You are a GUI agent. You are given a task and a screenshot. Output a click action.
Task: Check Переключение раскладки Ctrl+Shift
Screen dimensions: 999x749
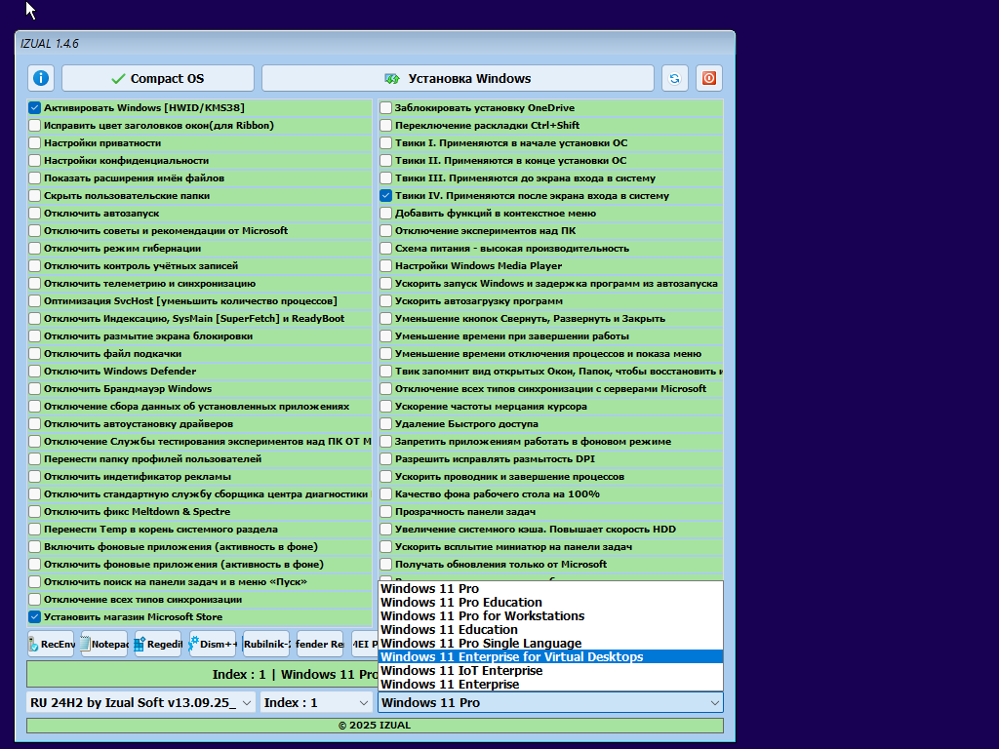385,126
